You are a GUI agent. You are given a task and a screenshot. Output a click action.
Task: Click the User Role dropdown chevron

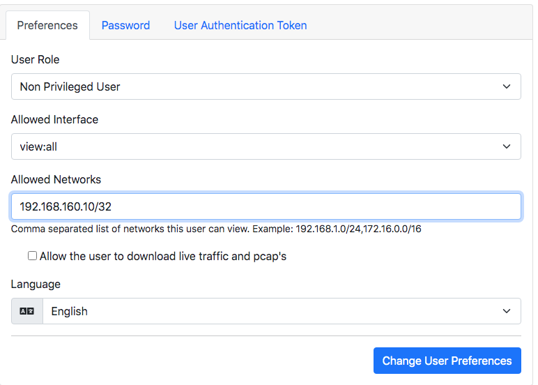[507, 86]
